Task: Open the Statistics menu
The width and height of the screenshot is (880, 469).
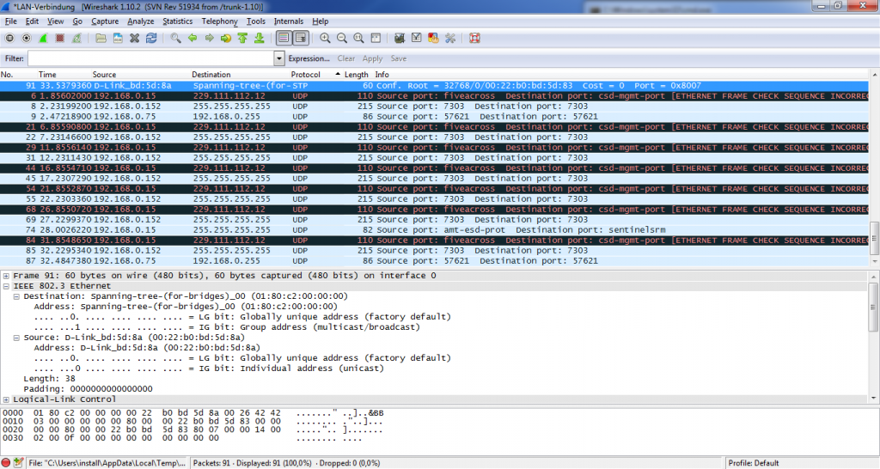Action: (x=177, y=21)
